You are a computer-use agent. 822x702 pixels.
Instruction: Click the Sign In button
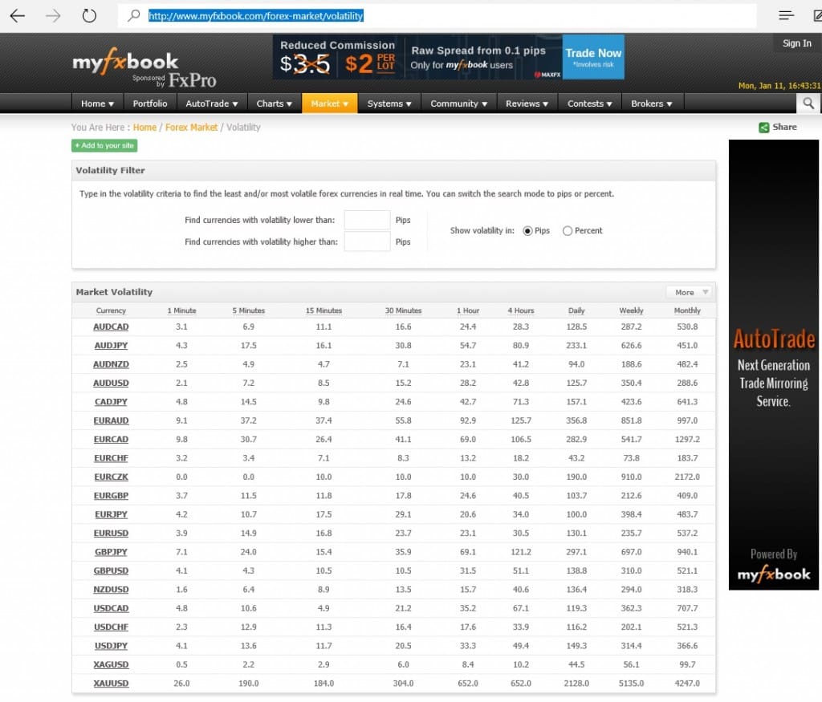[797, 43]
